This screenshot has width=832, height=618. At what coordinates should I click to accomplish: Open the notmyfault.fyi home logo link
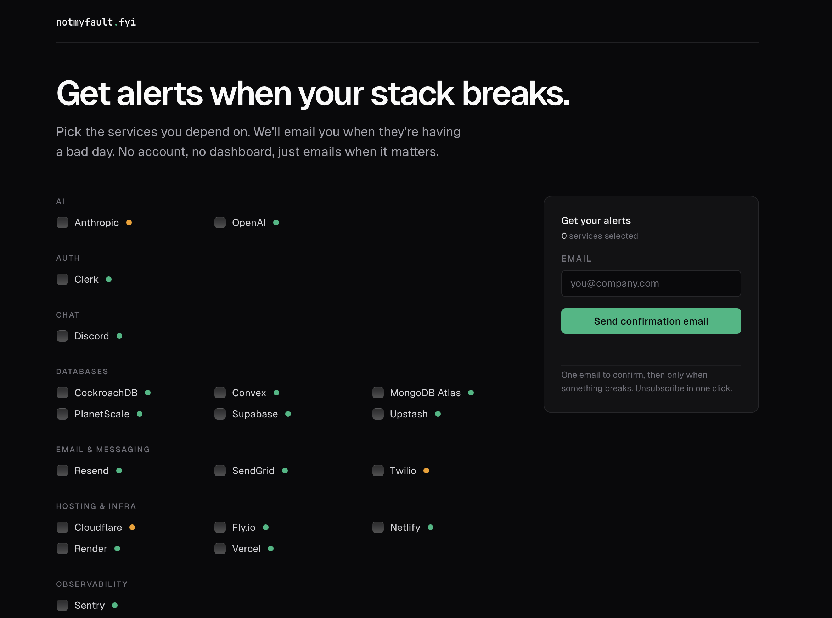96,22
